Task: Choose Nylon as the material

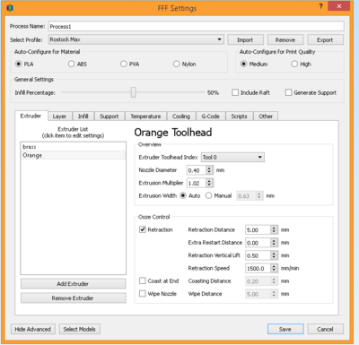Action: point(177,64)
